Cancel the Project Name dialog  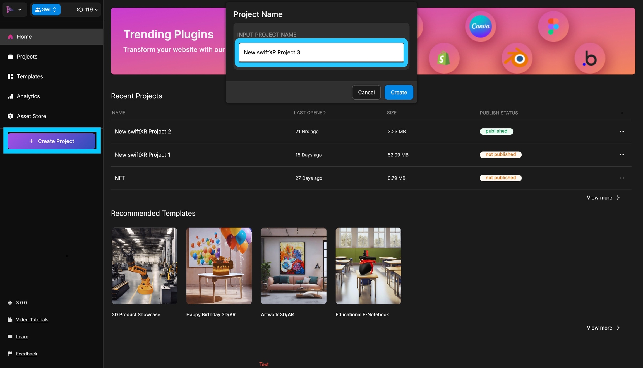tap(366, 92)
